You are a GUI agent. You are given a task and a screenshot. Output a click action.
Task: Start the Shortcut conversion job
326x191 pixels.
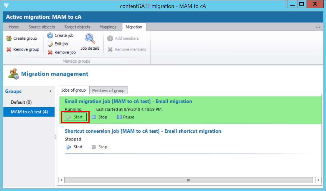tap(75, 147)
